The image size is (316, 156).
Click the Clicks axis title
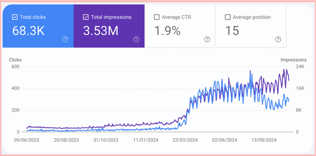tap(15, 60)
